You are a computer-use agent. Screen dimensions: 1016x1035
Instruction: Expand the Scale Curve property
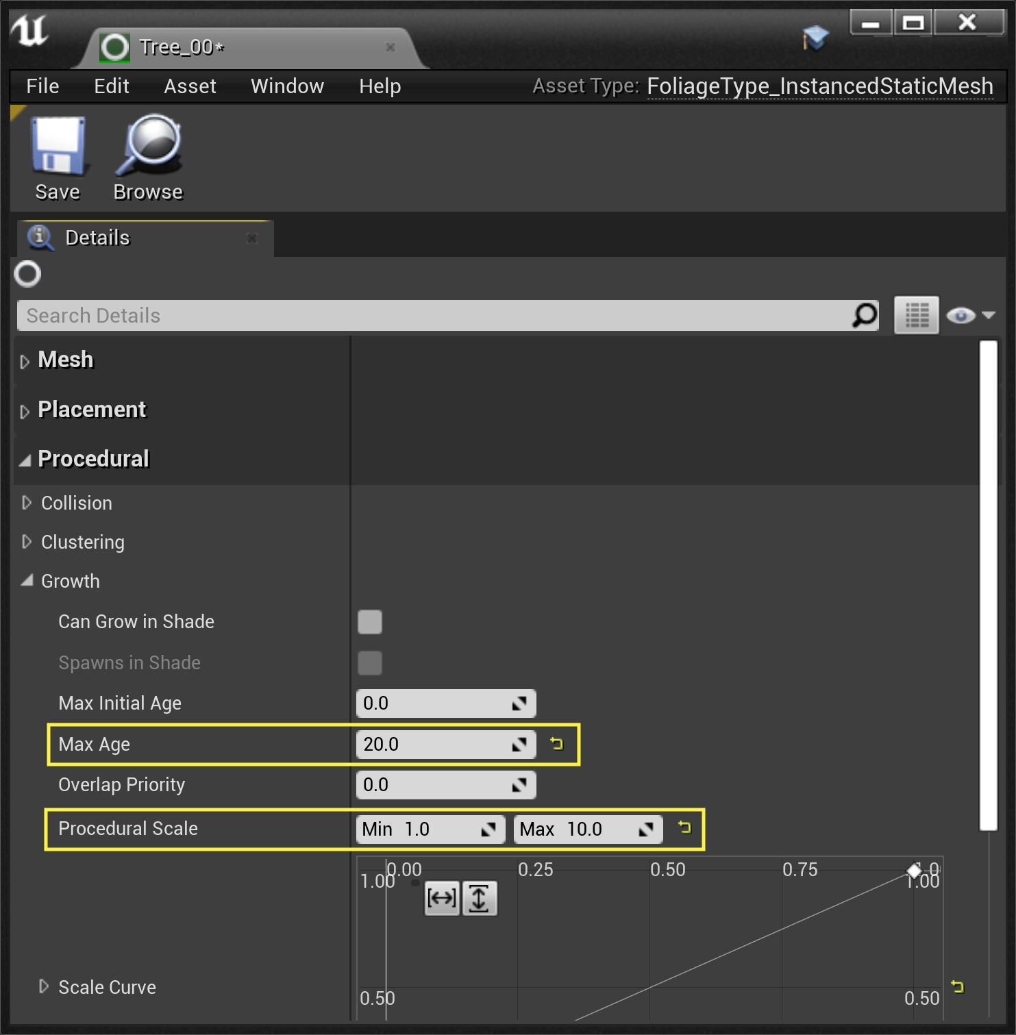pyautogui.click(x=44, y=986)
